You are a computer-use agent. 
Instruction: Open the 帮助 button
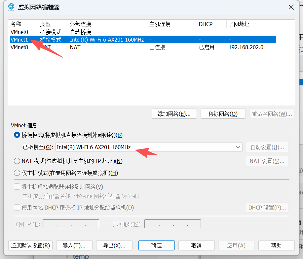(x=276, y=245)
